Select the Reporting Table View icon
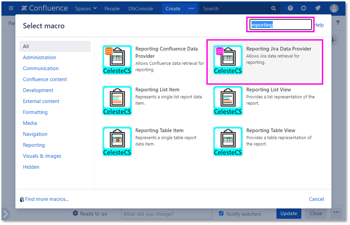Screen dimensions: 350x225 click(228, 142)
